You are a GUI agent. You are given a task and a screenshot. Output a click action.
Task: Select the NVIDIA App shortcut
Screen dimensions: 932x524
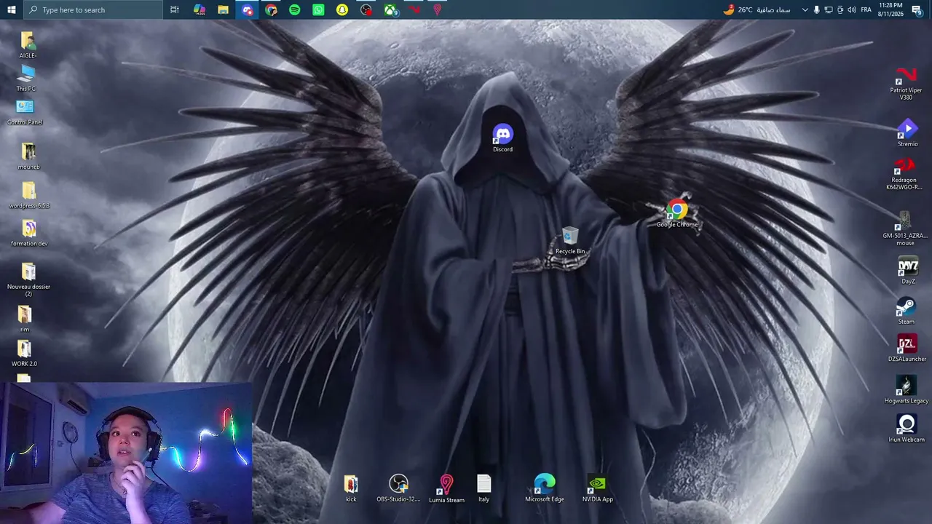click(x=598, y=489)
